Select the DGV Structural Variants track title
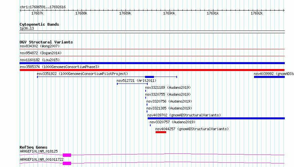Image resolution: width=294 pixels, height=167 pixels. [x=46, y=42]
